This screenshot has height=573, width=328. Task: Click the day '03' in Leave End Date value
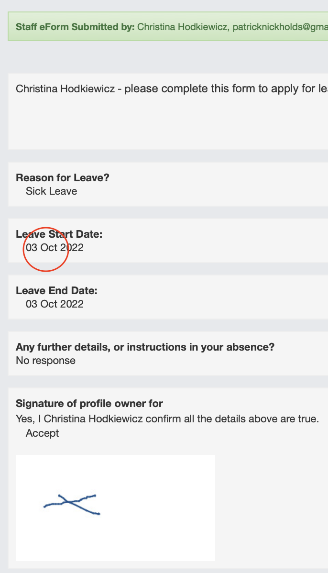32,304
